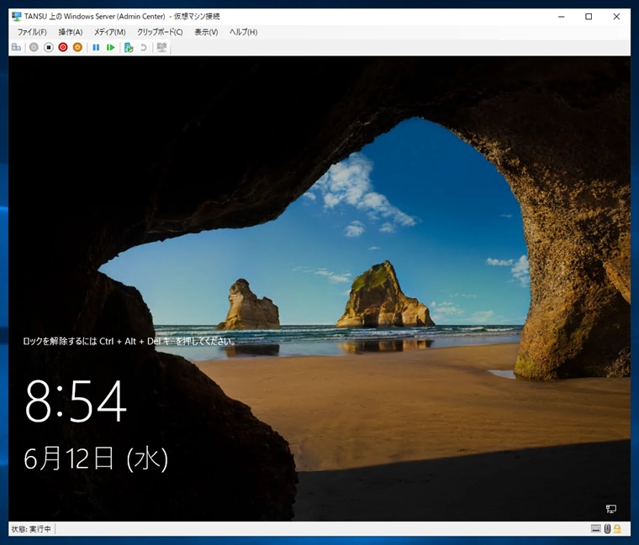This screenshot has height=545, width=639.
Task: Click the Revert arrow toolbar icon
Action: pos(144,47)
